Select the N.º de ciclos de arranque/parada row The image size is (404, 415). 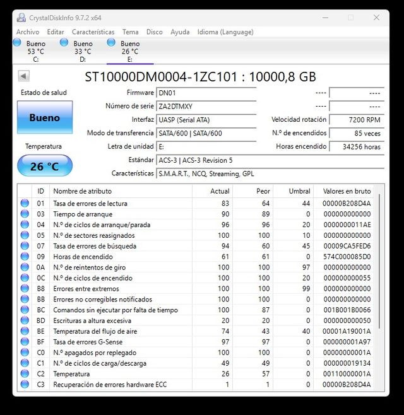pyautogui.click(x=196, y=225)
